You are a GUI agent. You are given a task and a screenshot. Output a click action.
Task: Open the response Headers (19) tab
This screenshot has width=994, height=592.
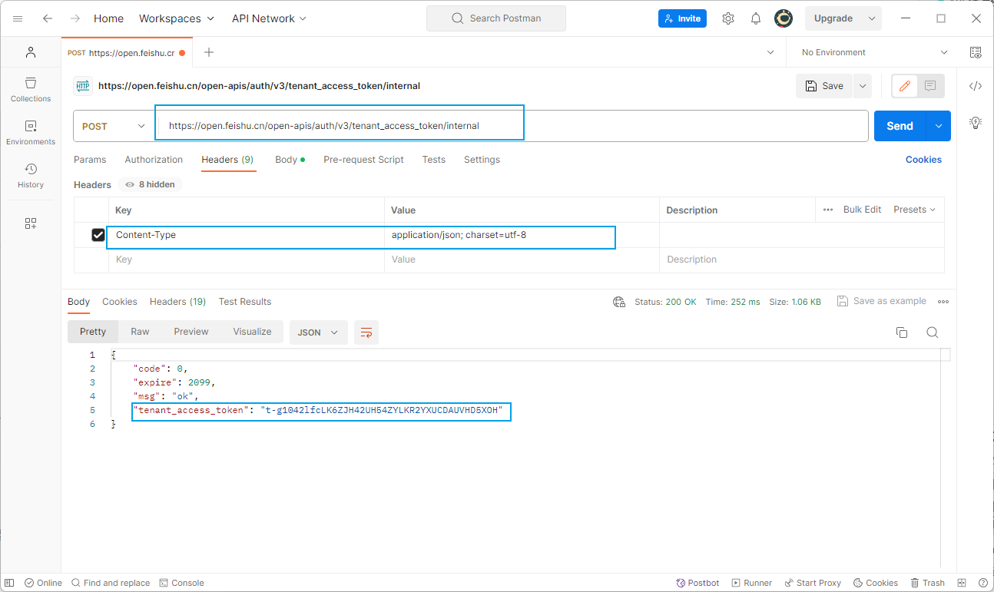click(x=177, y=302)
